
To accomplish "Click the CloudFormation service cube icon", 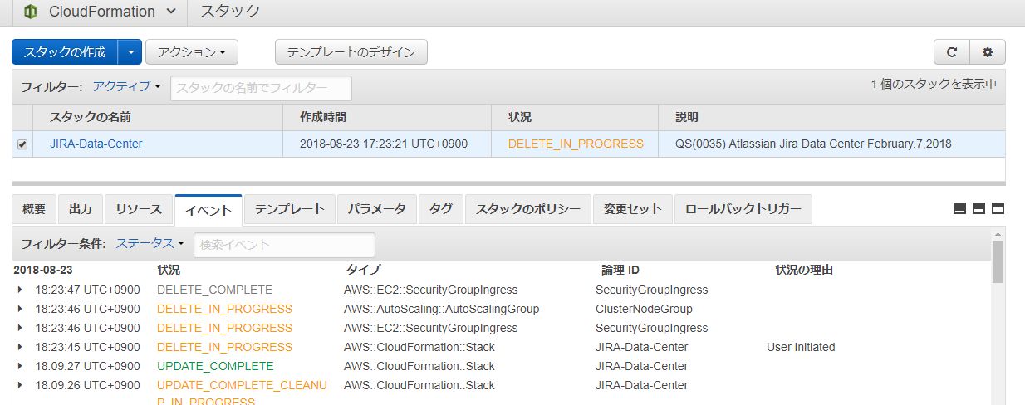I will pos(32,12).
